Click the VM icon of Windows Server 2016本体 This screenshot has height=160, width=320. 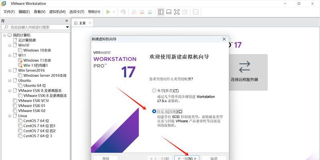click(20, 76)
